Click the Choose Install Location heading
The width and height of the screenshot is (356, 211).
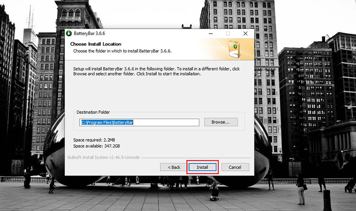[95, 44]
